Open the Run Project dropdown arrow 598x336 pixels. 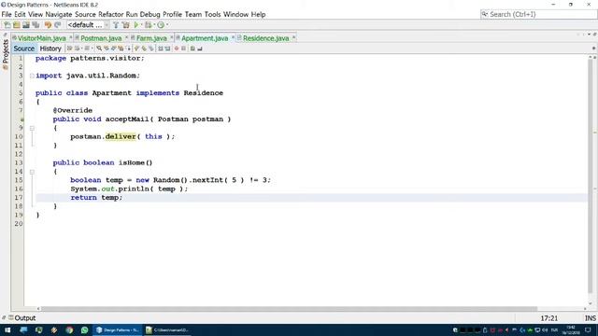(x=141, y=25)
